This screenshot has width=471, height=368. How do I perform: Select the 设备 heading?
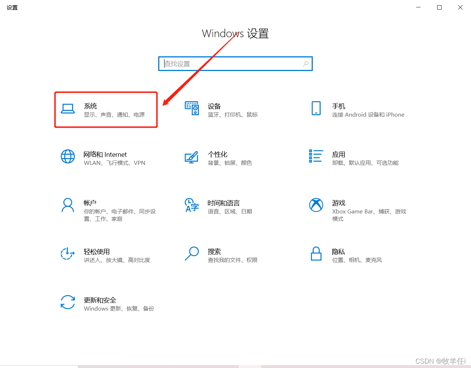click(214, 106)
